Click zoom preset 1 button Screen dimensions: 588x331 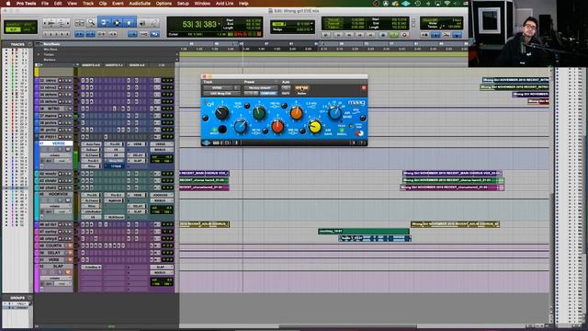pyautogui.click(x=45, y=34)
